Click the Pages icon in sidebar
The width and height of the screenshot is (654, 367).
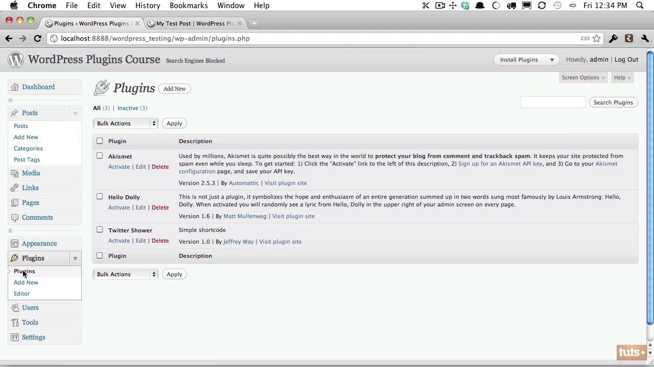[x=15, y=203]
